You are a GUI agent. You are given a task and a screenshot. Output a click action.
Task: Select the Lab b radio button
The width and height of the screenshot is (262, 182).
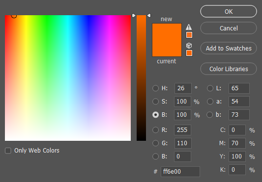[x=210, y=115]
